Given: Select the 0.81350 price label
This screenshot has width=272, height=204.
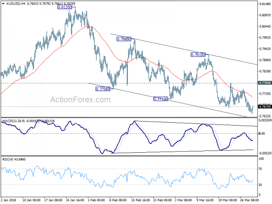Looking at the screenshot, I should (64, 7).
